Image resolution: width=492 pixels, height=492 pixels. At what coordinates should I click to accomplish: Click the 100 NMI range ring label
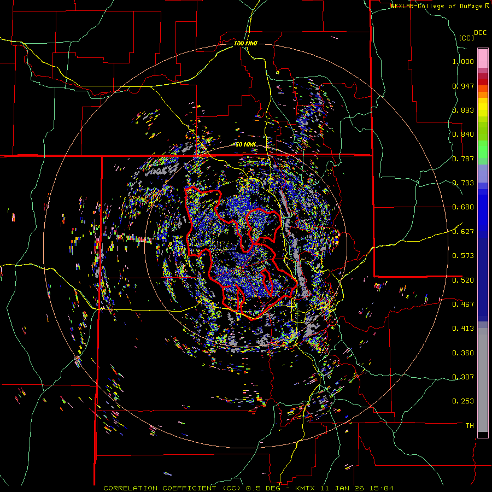pos(245,43)
